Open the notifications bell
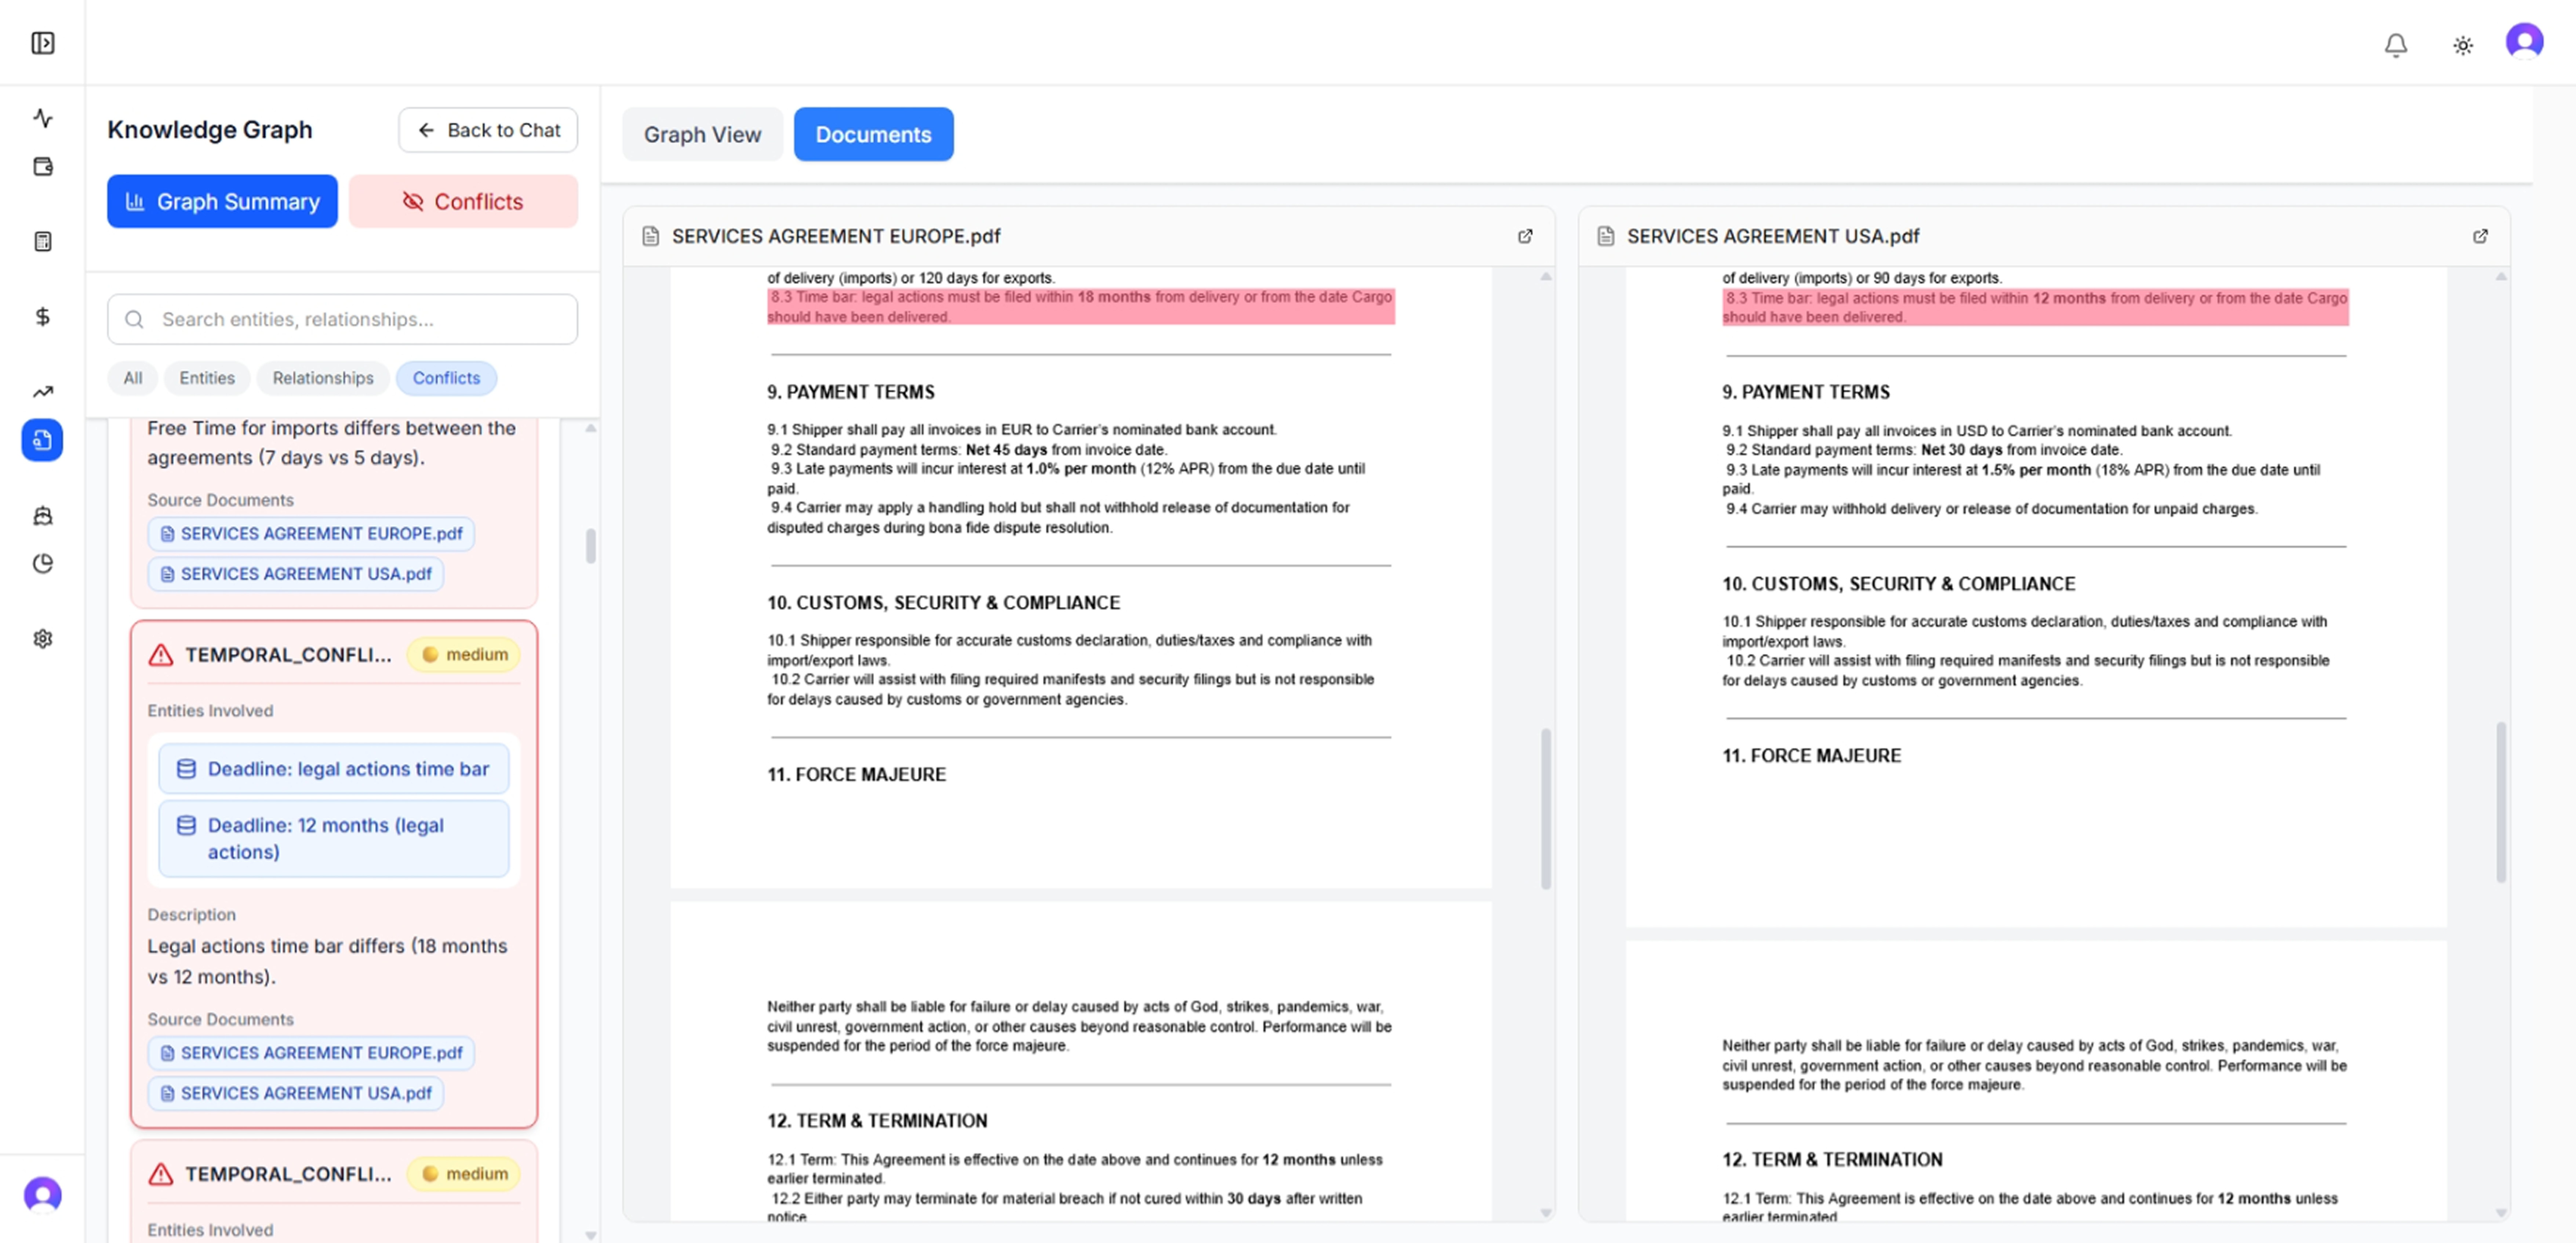This screenshot has width=2576, height=1243. pyautogui.click(x=2396, y=45)
